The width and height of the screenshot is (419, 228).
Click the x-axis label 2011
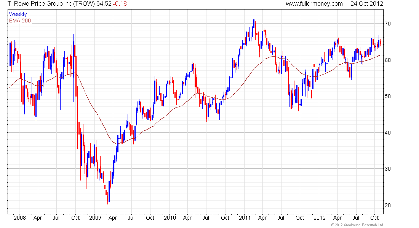tap(245, 218)
